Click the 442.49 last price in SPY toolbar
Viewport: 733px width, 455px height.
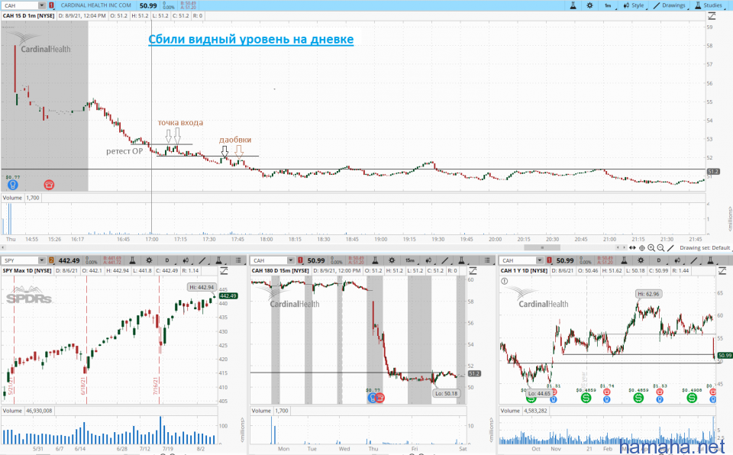tap(69, 260)
